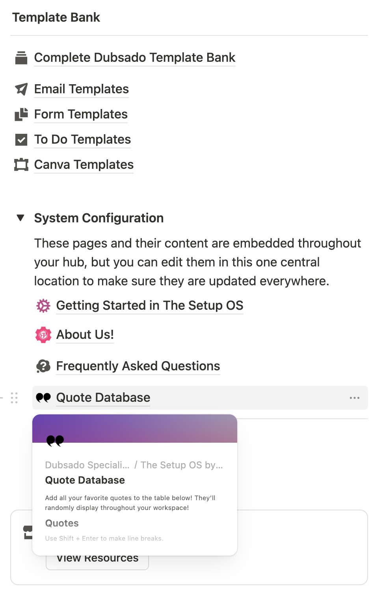This screenshot has width=383, height=595.
Task: Open Getting Started in The Setup OS
Action: tap(150, 306)
